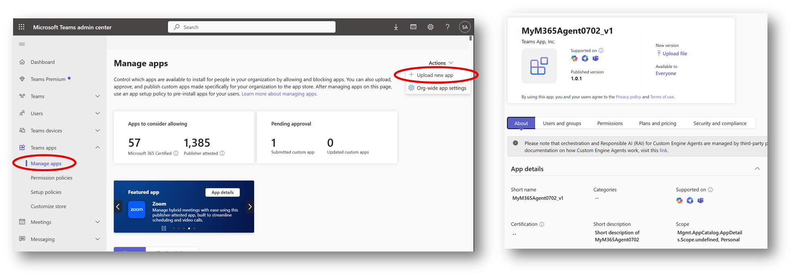
Task: Open the settings gear in the header
Action: (x=430, y=27)
